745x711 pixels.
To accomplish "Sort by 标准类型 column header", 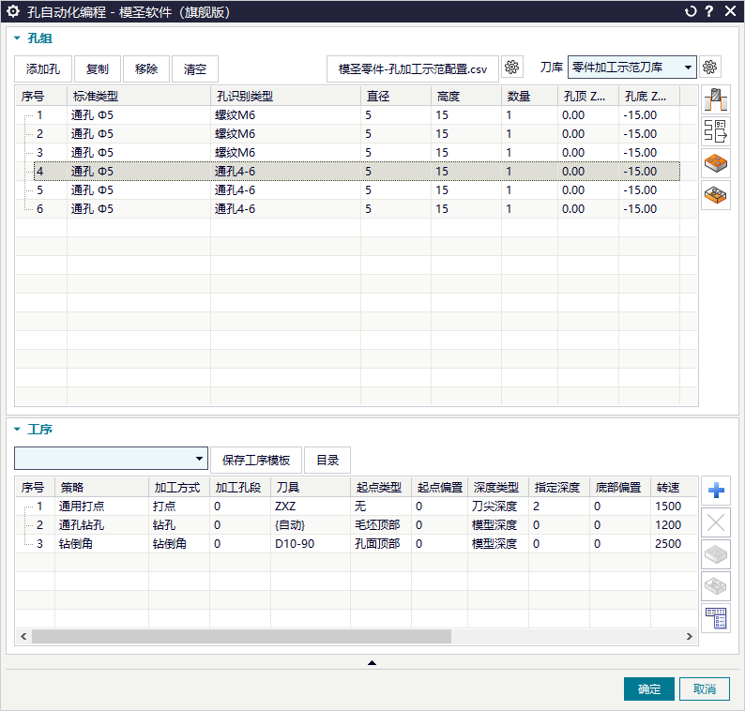I will pyautogui.click(x=139, y=97).
